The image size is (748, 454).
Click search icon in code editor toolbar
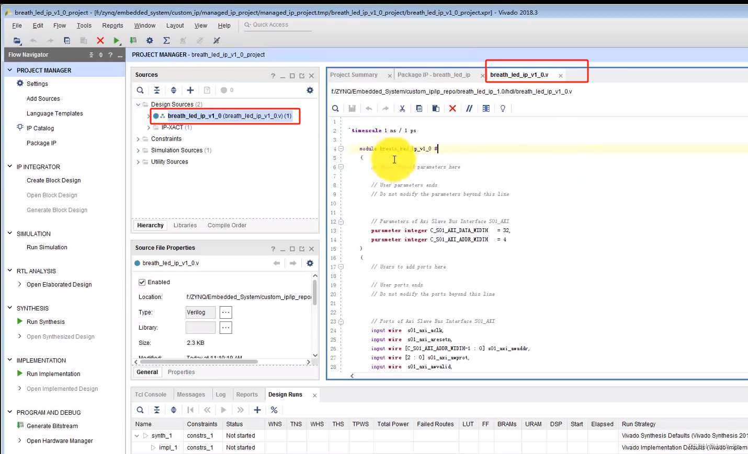tap(335, 109)
